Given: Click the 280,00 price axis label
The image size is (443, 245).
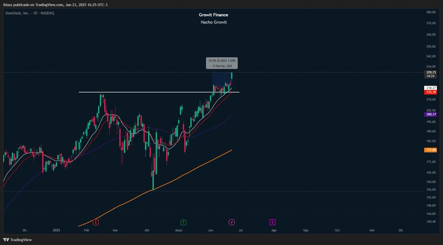Looking at the screenshot, I should [431, 12].
